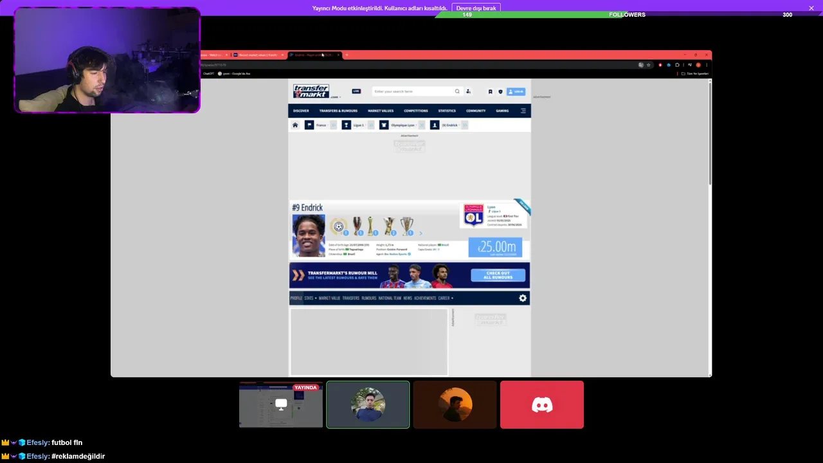823x463 pixels.
Task: Click the Ligue 1 trophy breadcrumb icon
Action: (x=346, y=125)
